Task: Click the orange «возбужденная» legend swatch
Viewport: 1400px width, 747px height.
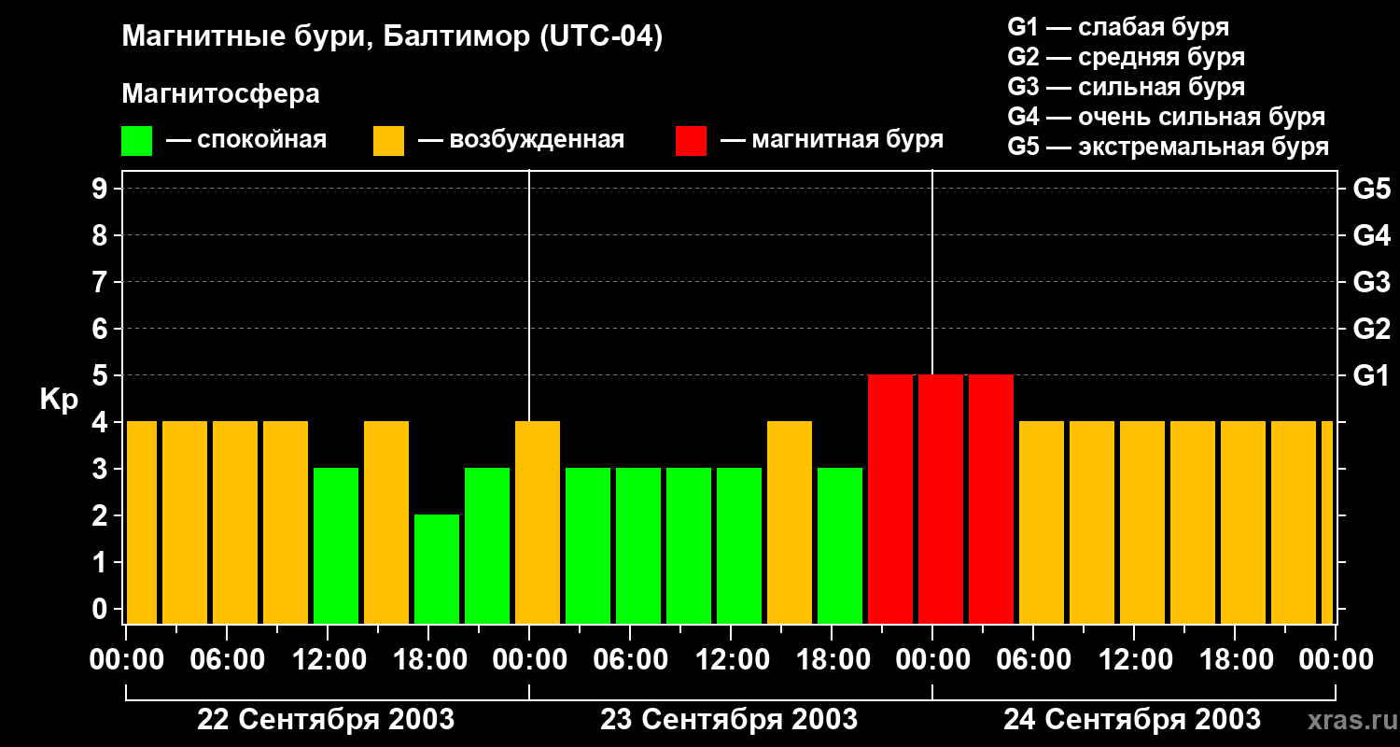Action: pos(389,141)
